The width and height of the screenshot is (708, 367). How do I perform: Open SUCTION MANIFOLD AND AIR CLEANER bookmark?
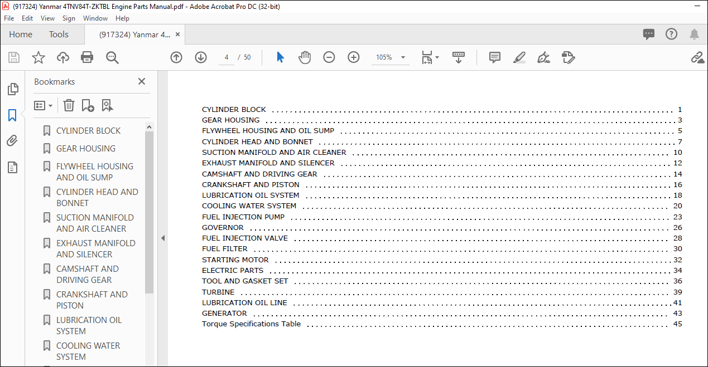[x=95, y=223]
